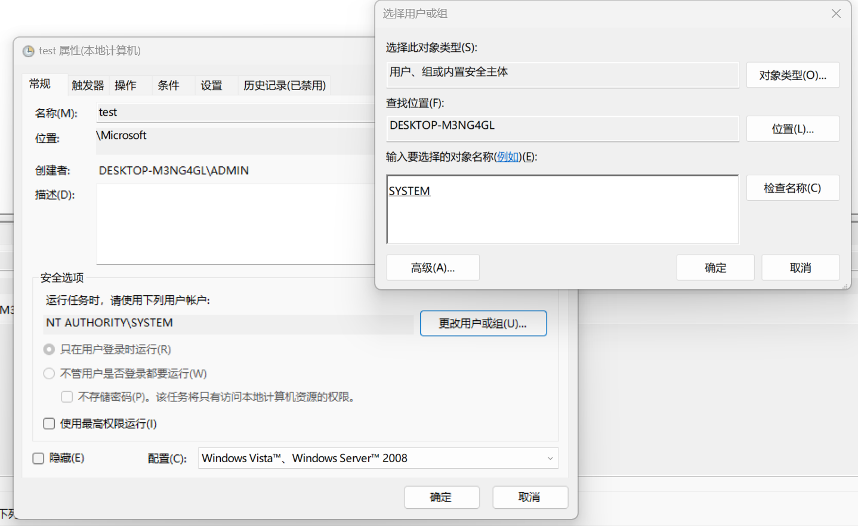This screenshot has width=858, height=526.
Task: Check 不存储密码 option
Action: [67, 397]
